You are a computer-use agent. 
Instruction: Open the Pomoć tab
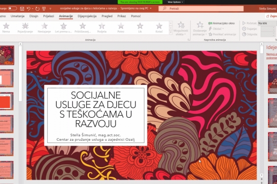point(136,16)
